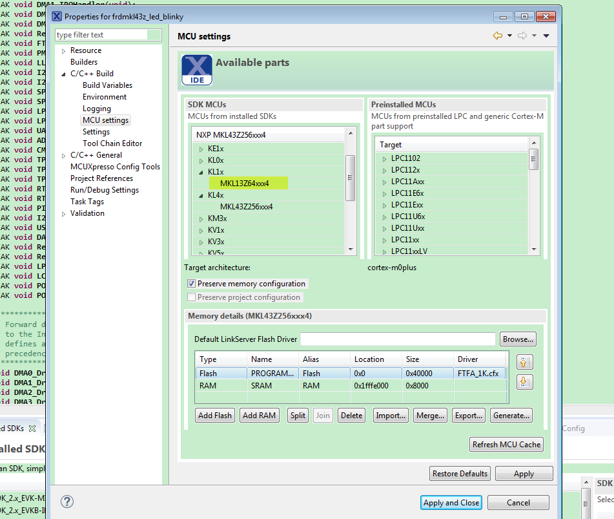614x519 pixels.
Task: Click the Generate... button
Action: [511, 416]
